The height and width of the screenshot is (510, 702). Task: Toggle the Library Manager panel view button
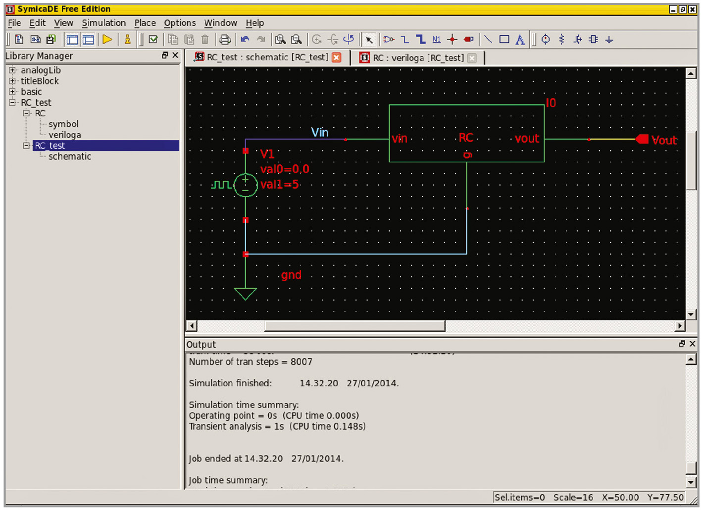pyautogui.click(x=72, y=39)
